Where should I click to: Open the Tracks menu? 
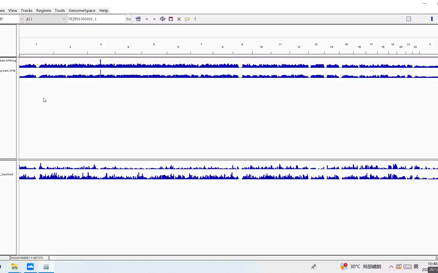(x=27, y=10)
